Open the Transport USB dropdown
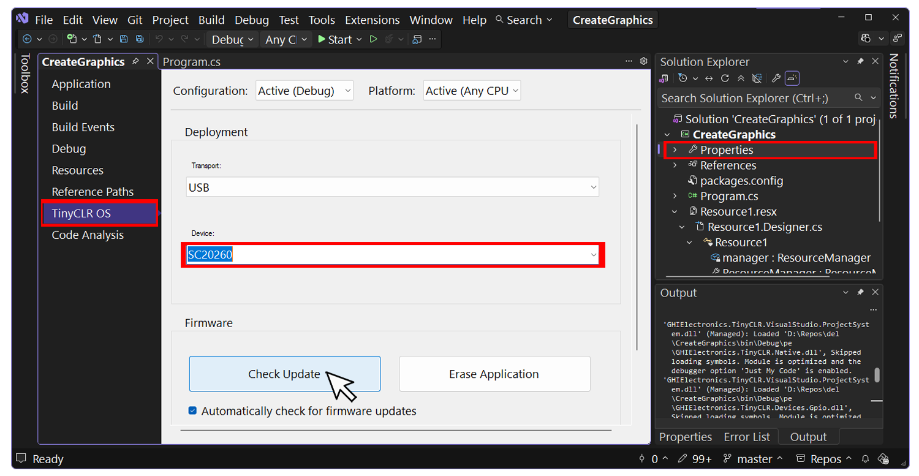The height and width of the screenshot is (476, 919). (393, 187)
